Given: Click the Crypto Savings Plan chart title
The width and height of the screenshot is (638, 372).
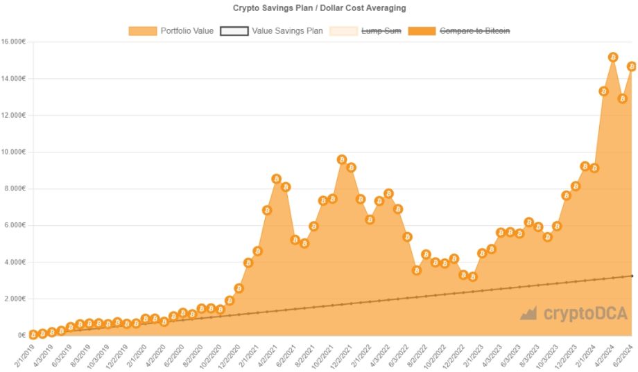Looking at the screenshot, I should click(320, 8).
